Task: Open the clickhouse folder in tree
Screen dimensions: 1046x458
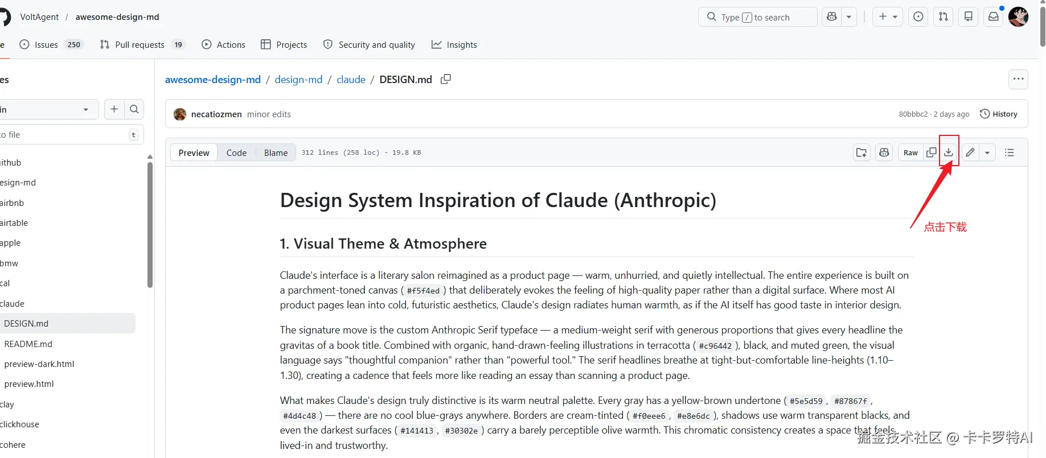Action: click(19, 424)
